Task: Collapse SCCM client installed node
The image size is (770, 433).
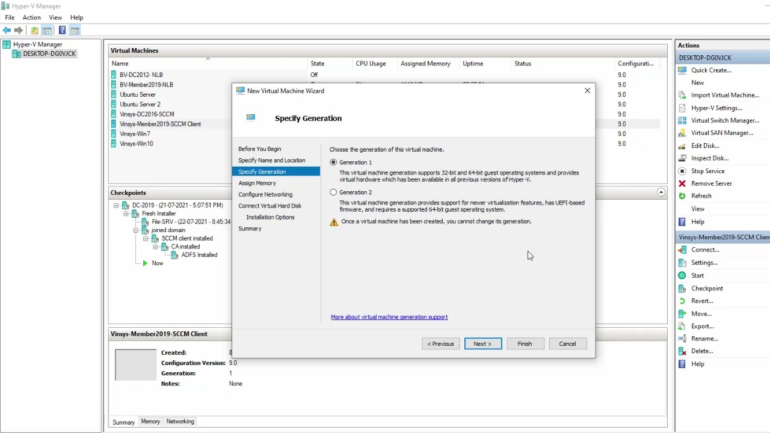Action: 146,239
